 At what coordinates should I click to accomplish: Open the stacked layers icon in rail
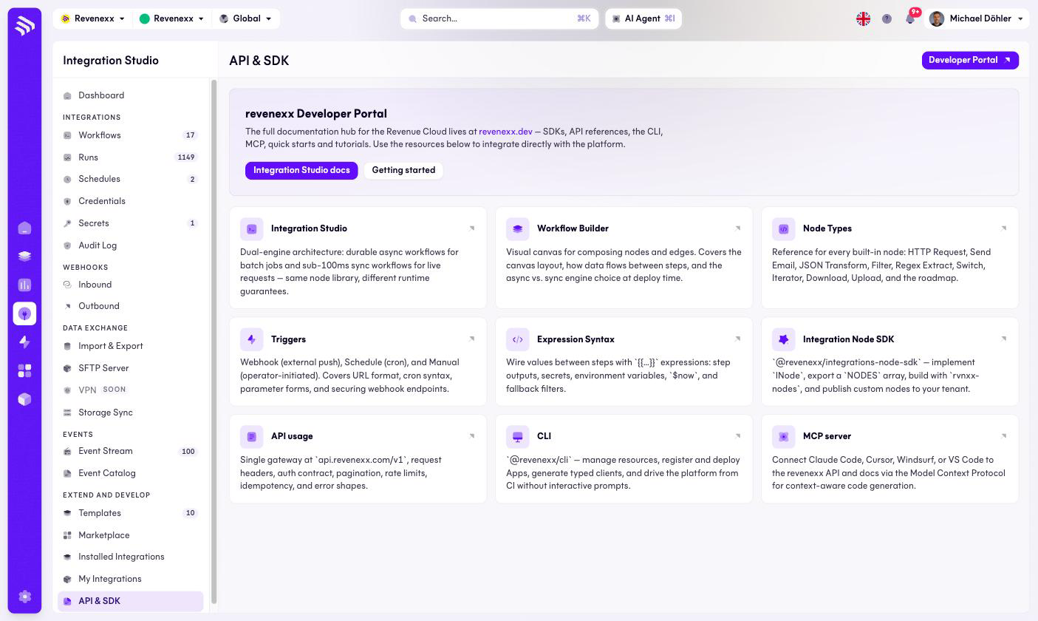[x=24, y=257]
